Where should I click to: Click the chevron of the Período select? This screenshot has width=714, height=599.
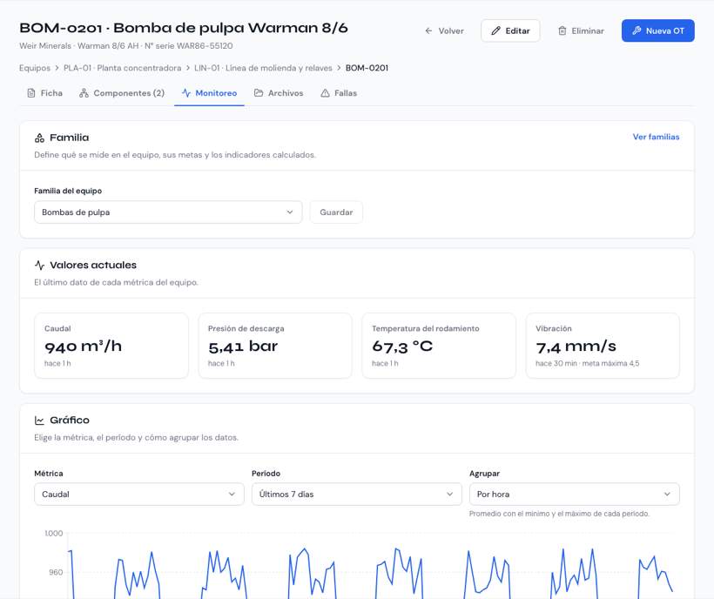click(449, 494)
